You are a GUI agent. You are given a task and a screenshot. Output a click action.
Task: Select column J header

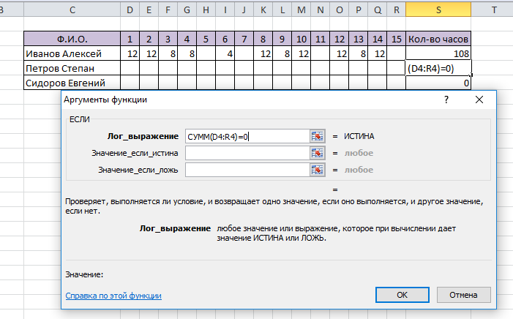[x=244, y=10]
